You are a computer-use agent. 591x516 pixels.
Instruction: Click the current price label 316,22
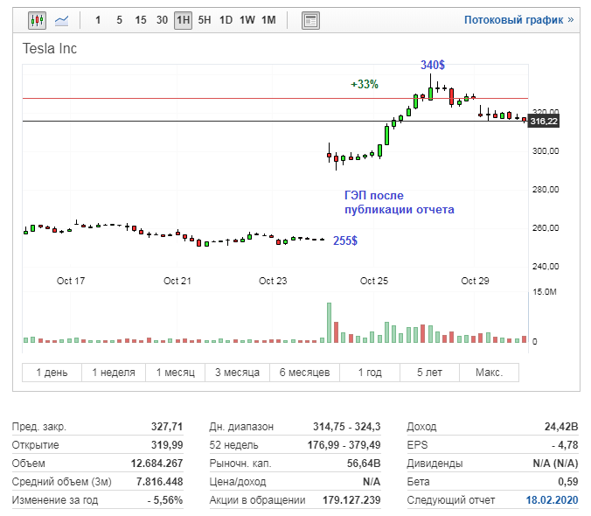[544, 121]
